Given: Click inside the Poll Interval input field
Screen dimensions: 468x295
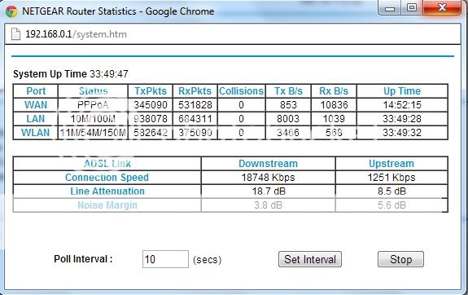Looking at the screenshot, I should (165, 259).
